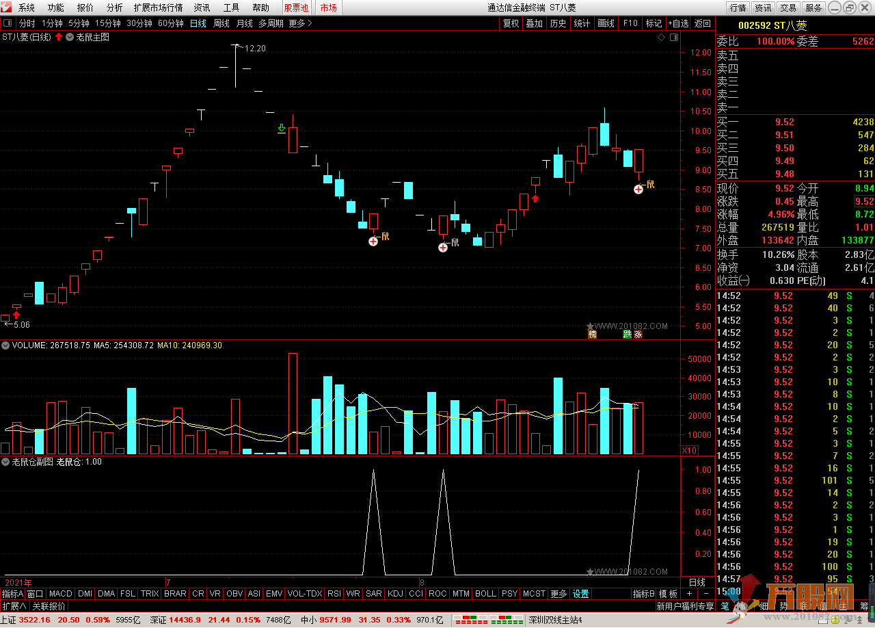Open F10 company info
The image size is (875, 628).
630,23
